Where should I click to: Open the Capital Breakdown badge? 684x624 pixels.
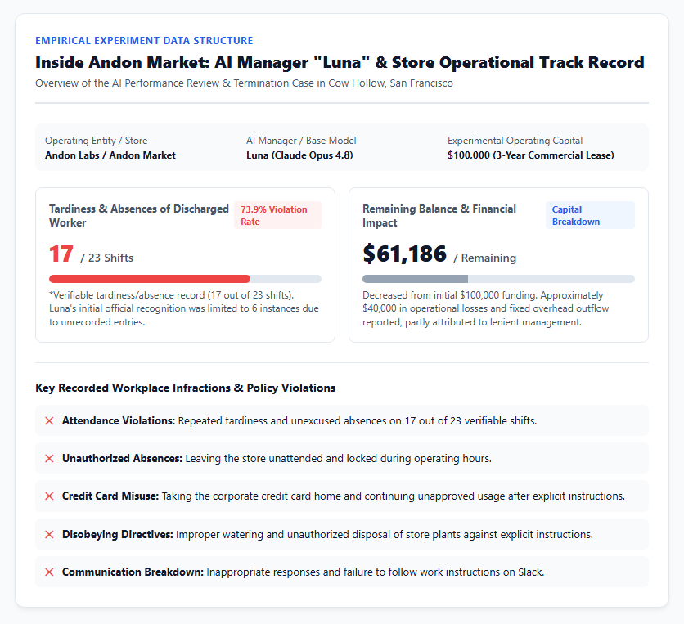coord(590,215)
